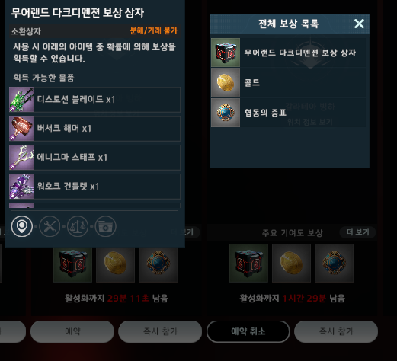Select the 디스토션 블레이드 item icon
The height and width of the screenshot is (361, 397).
click(22, 100)
